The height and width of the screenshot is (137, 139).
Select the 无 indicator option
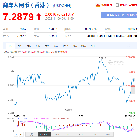point(32,135)
